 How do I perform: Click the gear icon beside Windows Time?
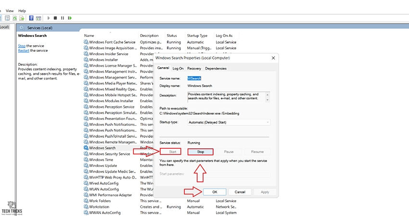click(86, 159)
